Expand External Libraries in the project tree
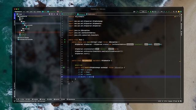This screenshot has height=110, width=196. (x=17, y=38)
